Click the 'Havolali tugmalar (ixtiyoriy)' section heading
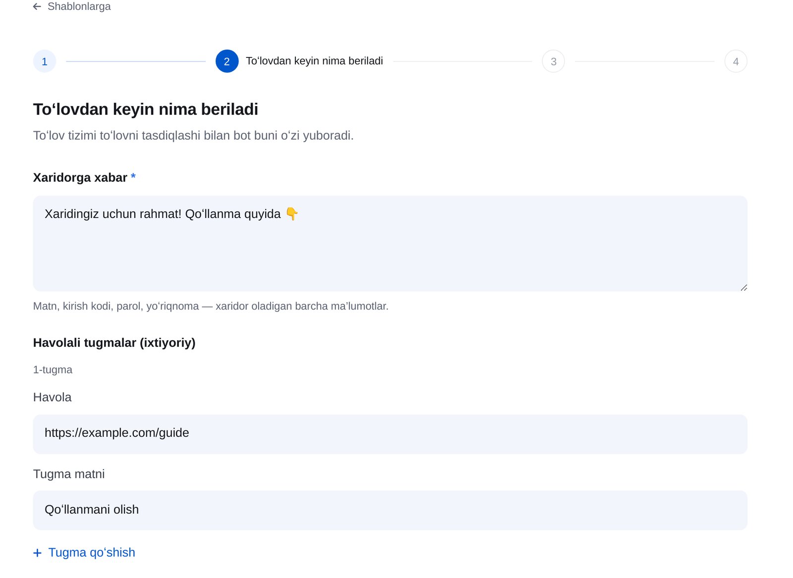Viewport: 793px width, 578px height. pyautogui.click(x=114, y=343)
